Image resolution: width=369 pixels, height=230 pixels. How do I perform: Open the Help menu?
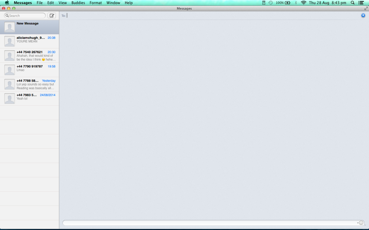(x=129, y=3)
